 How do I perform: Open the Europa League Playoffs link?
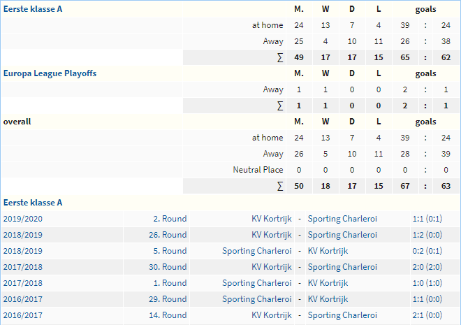(50, 73)
